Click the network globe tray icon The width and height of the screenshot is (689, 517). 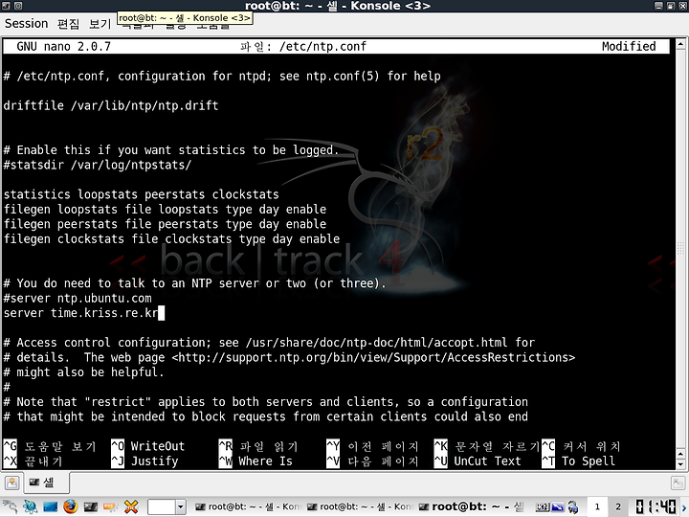tap(573, 506)
